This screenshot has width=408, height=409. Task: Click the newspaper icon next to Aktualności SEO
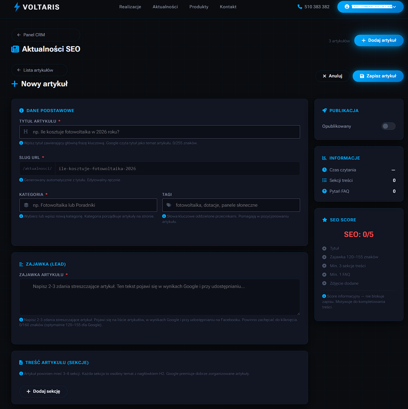click(15, 49)
